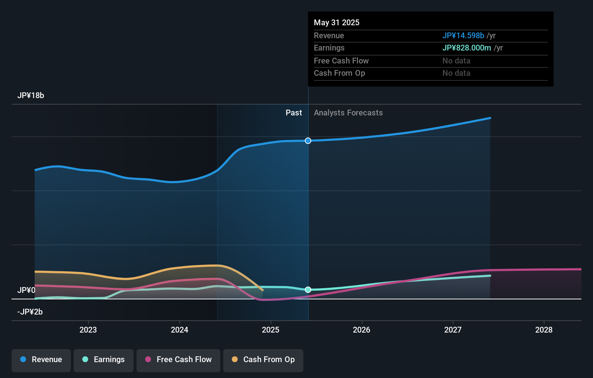Click the Free Cash Flow row in tooltip
Image resolution: width=593 pixels, height=378 pixels.
[431, 61]
